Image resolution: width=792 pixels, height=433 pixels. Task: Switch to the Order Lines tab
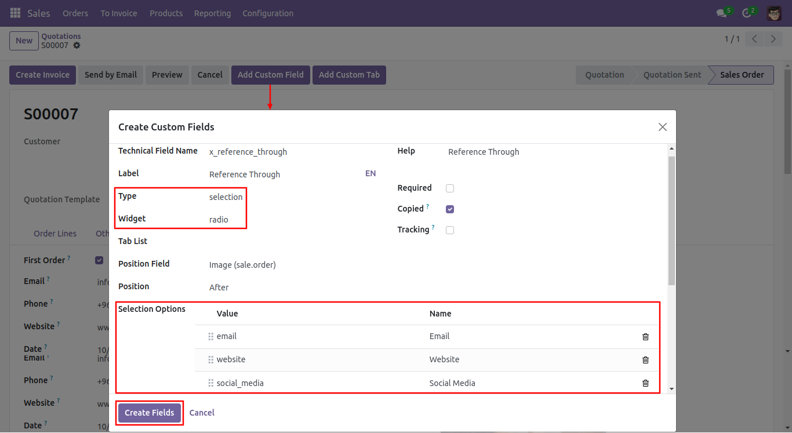pyautogui.click(x=55, y=234)
